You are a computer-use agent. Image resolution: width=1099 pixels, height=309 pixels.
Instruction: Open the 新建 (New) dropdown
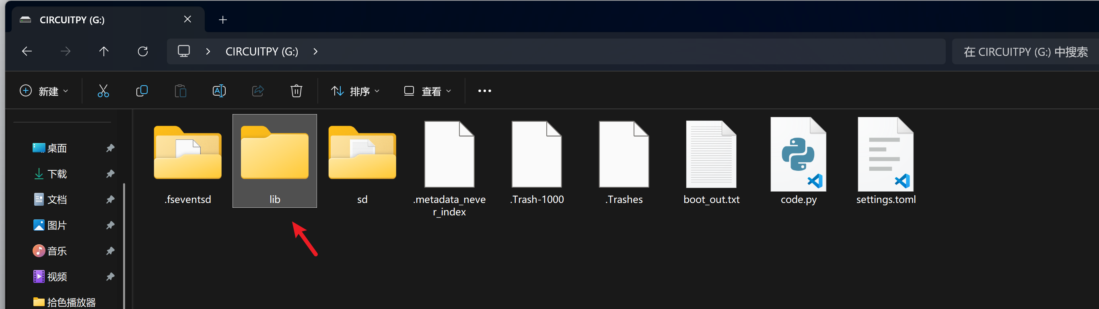(44, 91)
